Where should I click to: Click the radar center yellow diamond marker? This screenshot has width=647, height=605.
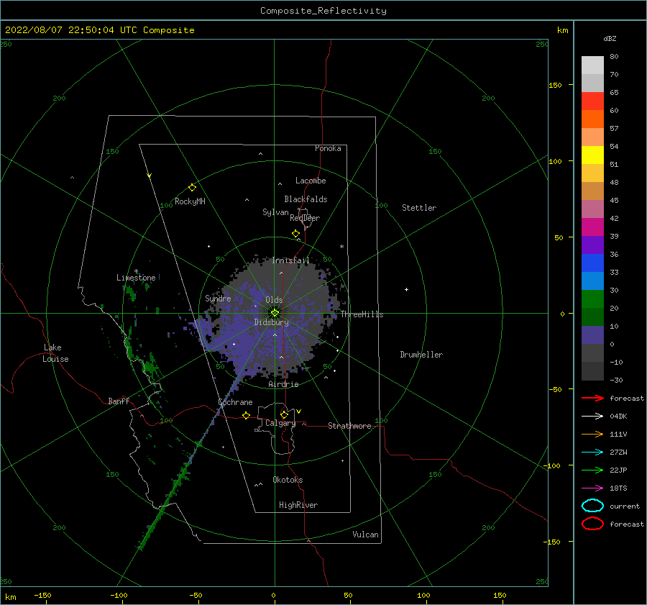(x=275, y=313)
